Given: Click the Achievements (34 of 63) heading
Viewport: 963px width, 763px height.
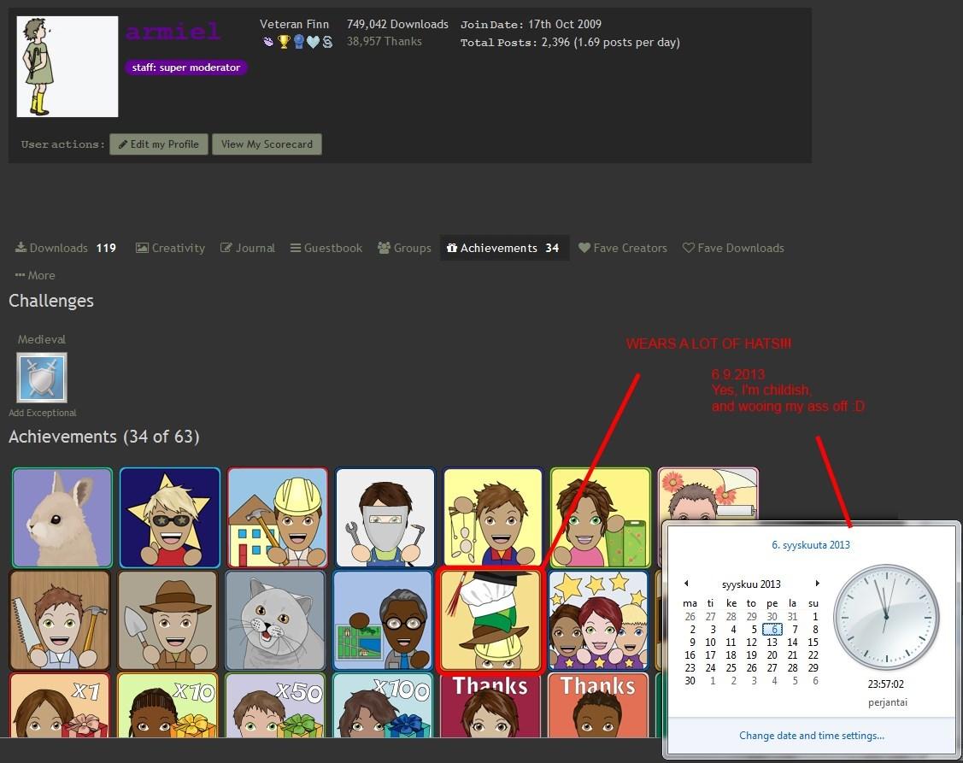Looking at the screenshot, I should coord(103,437).
